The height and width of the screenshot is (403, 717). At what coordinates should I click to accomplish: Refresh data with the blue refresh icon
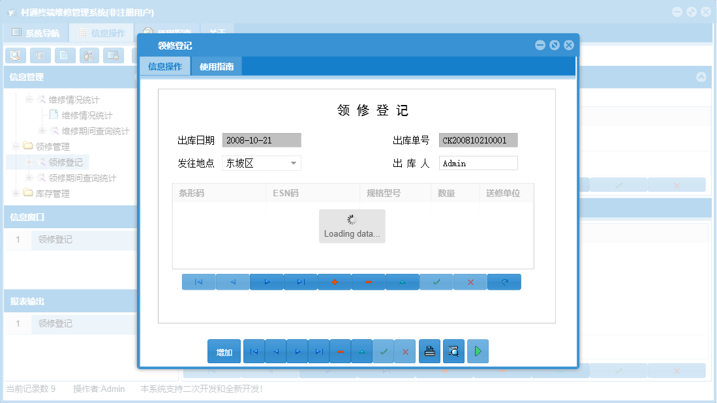click(x=504, y=282)
